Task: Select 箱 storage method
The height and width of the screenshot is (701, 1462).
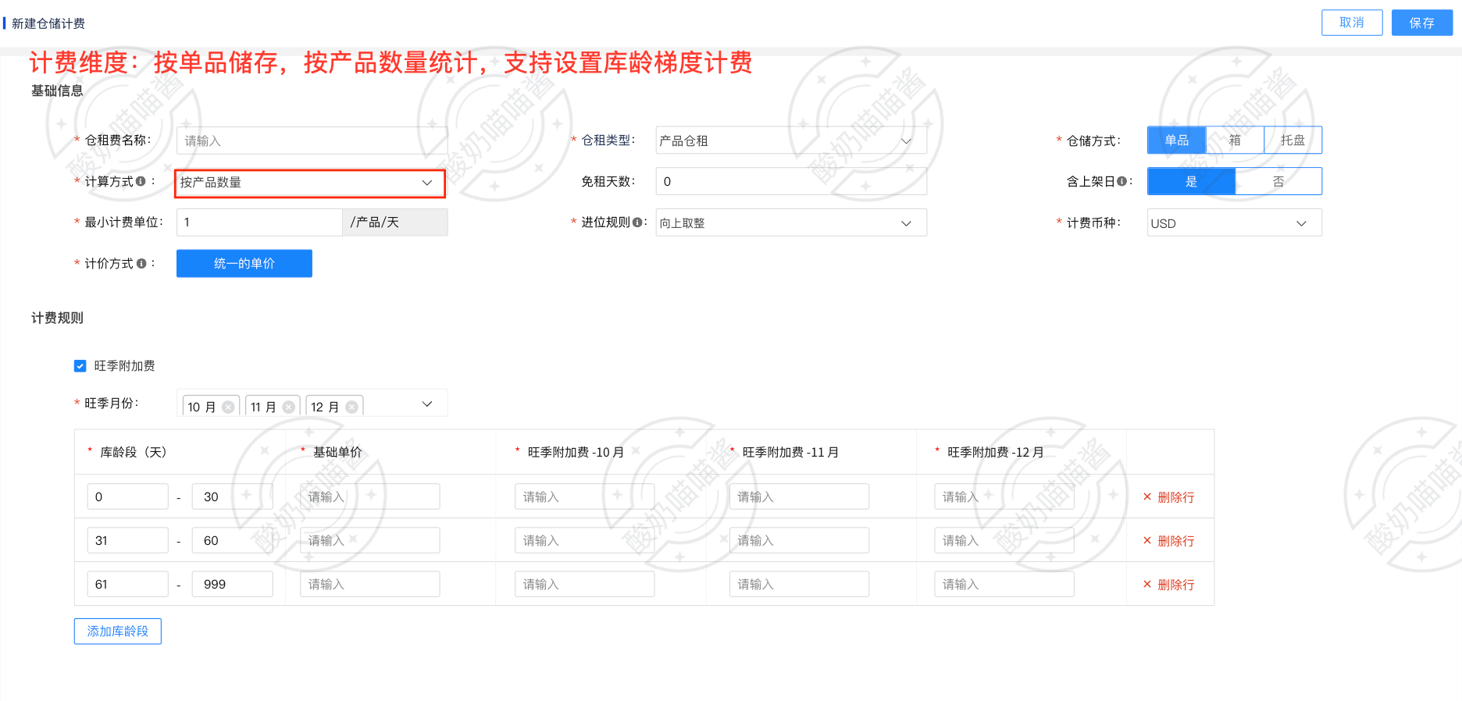Action: coord(1235,140)
